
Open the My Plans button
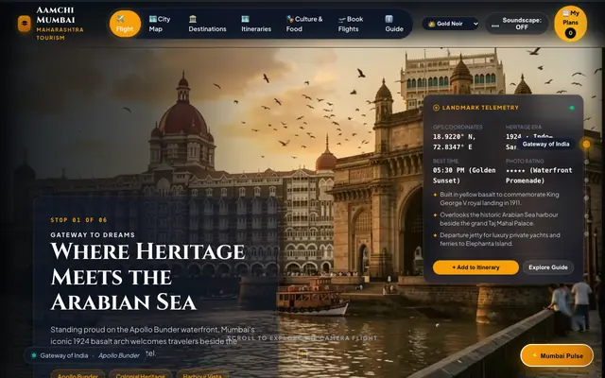coord(570,23)
